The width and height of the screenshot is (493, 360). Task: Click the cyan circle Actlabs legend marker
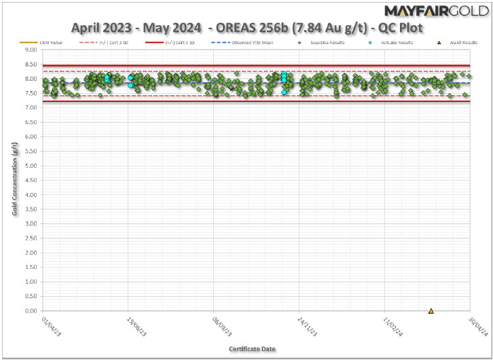370,42
